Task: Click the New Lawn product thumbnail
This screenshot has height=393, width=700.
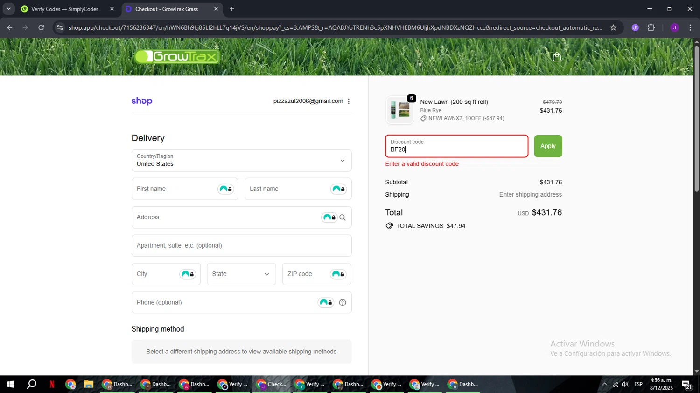Action: (400, 110)
